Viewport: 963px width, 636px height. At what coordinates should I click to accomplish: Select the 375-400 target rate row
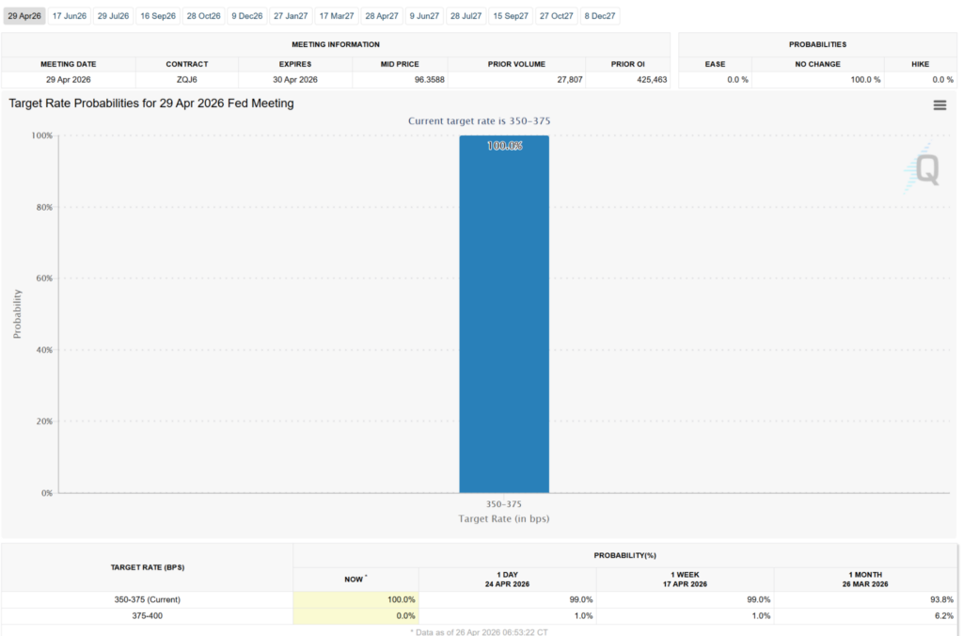pos(147,615)
